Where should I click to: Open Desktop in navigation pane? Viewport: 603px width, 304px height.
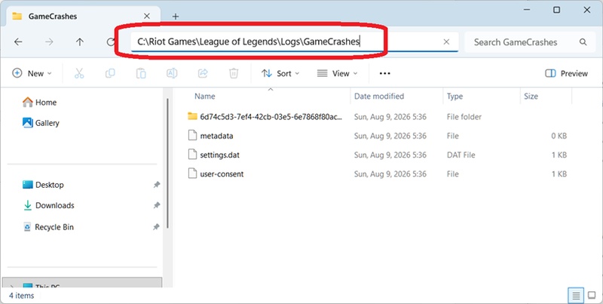[x=43, y=185]
